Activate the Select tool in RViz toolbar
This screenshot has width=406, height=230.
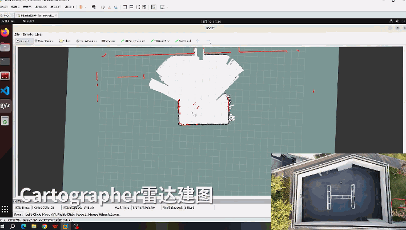[65, 41]
